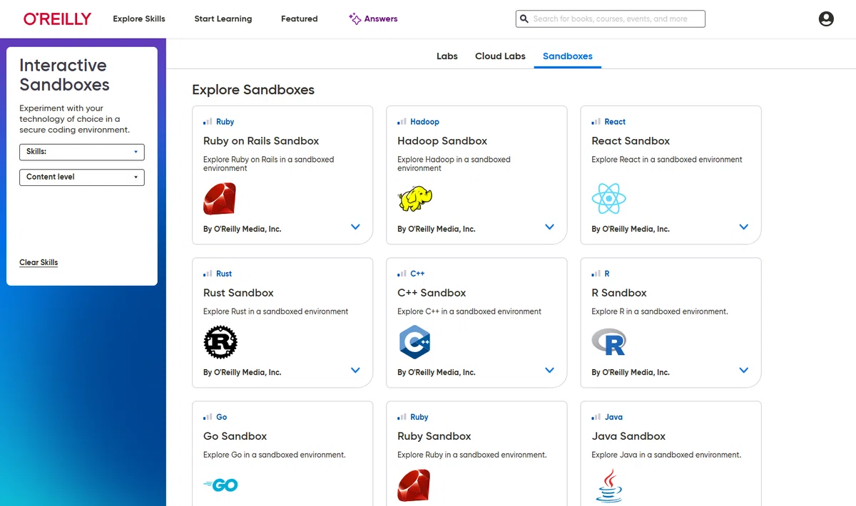
Task: Click level bars icon beside Rust tag
Action: [208, 274]
